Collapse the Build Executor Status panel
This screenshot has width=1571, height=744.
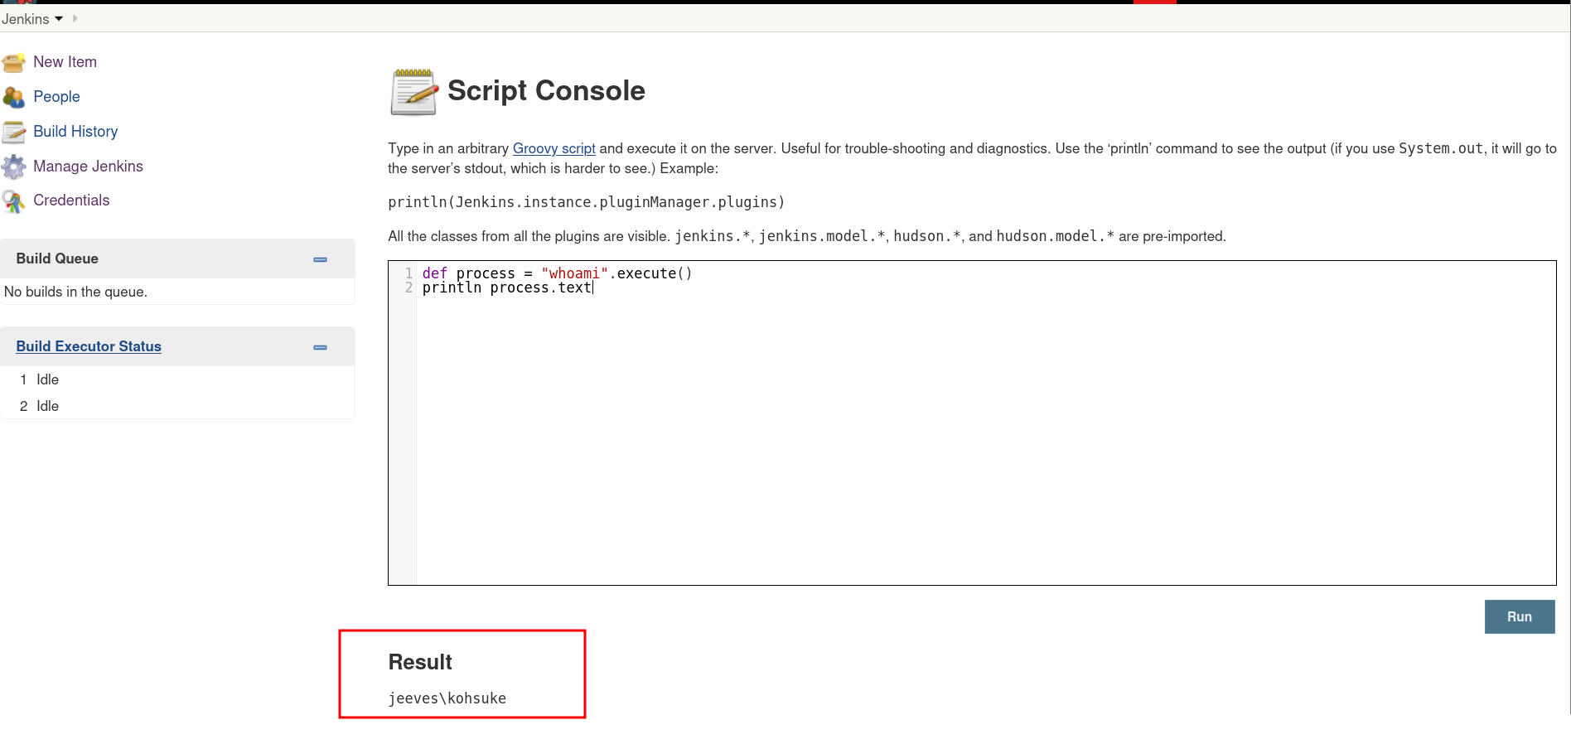[x=320, y=347]
